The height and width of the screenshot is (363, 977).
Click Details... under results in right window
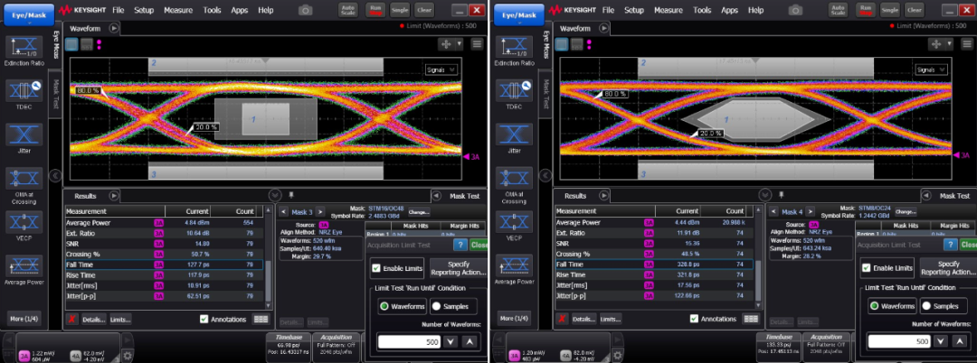[x=583, y=319]
